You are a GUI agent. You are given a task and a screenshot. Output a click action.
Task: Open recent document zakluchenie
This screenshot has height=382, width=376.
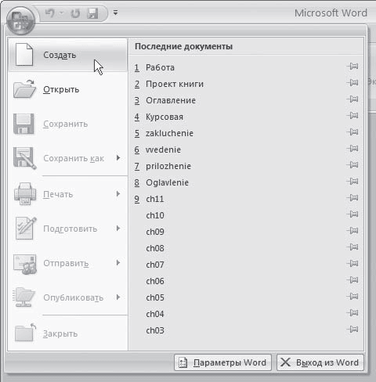click(x=169, y=133)
